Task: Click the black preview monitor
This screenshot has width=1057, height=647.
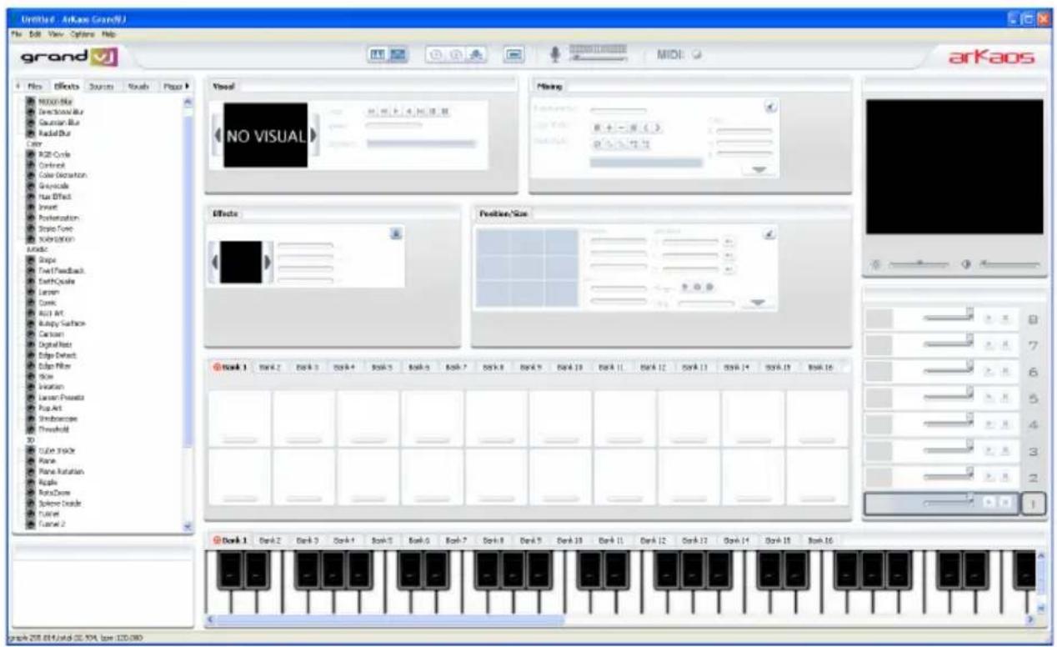Action: (x=954, y=167)
